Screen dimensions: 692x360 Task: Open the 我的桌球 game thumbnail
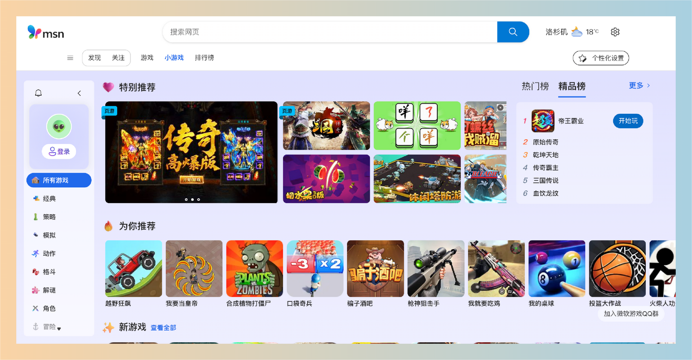[557, 269]
